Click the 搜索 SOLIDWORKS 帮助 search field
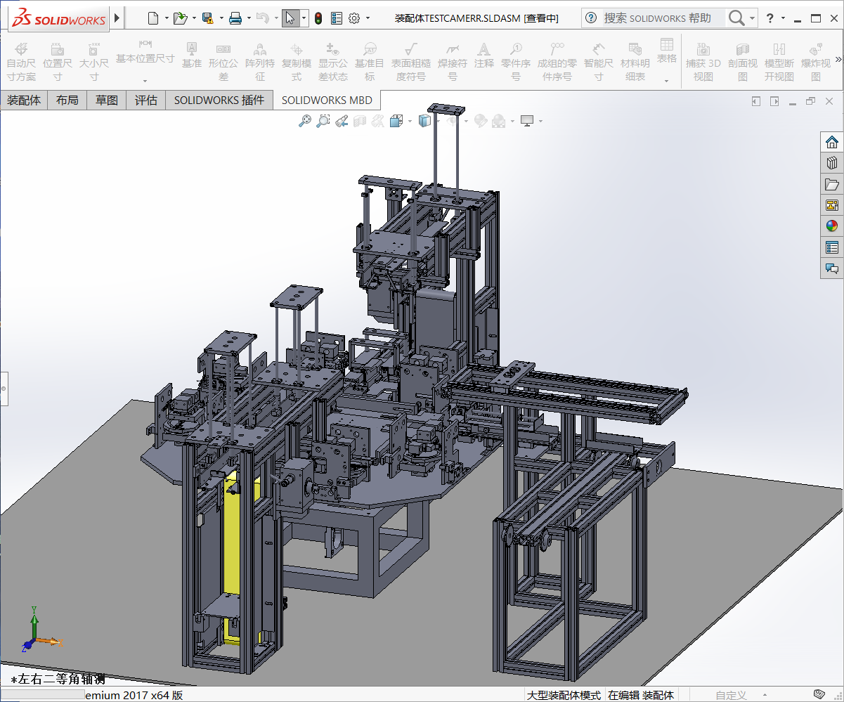 coord(657,18)
